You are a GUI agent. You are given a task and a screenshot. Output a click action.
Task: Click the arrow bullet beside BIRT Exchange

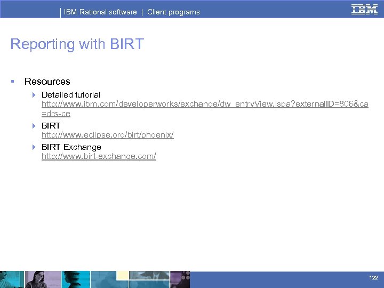pos(34,147)
